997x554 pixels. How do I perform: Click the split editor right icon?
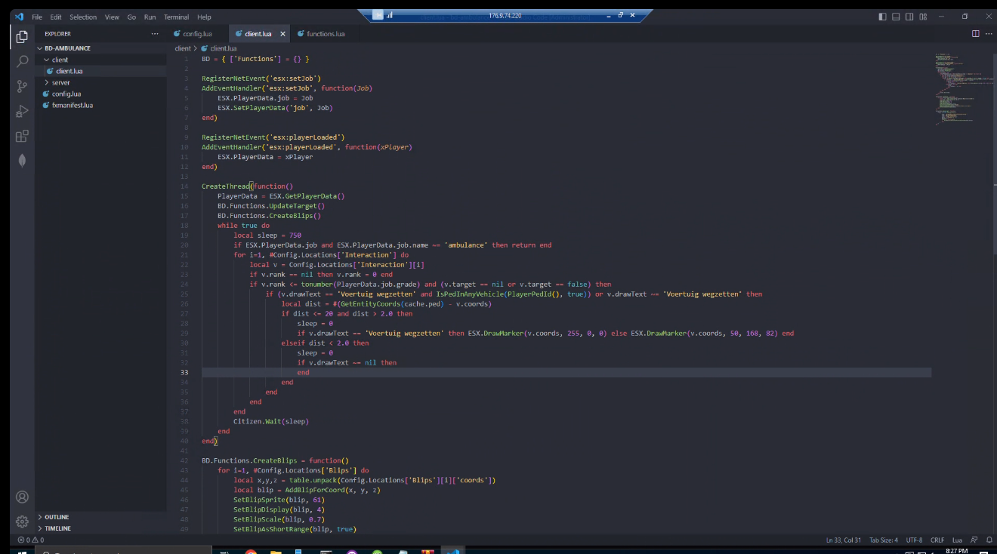(x=975, y=34)
